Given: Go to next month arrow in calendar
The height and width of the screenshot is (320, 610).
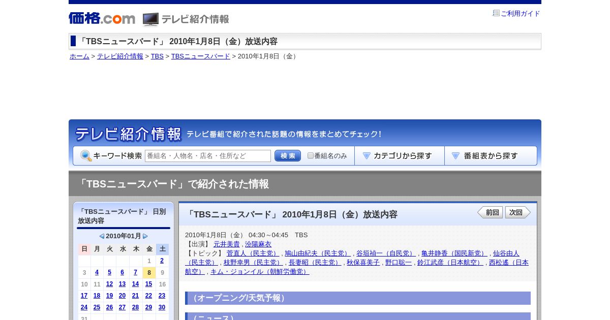Looking at the screenshot, I should click(145, 236).
